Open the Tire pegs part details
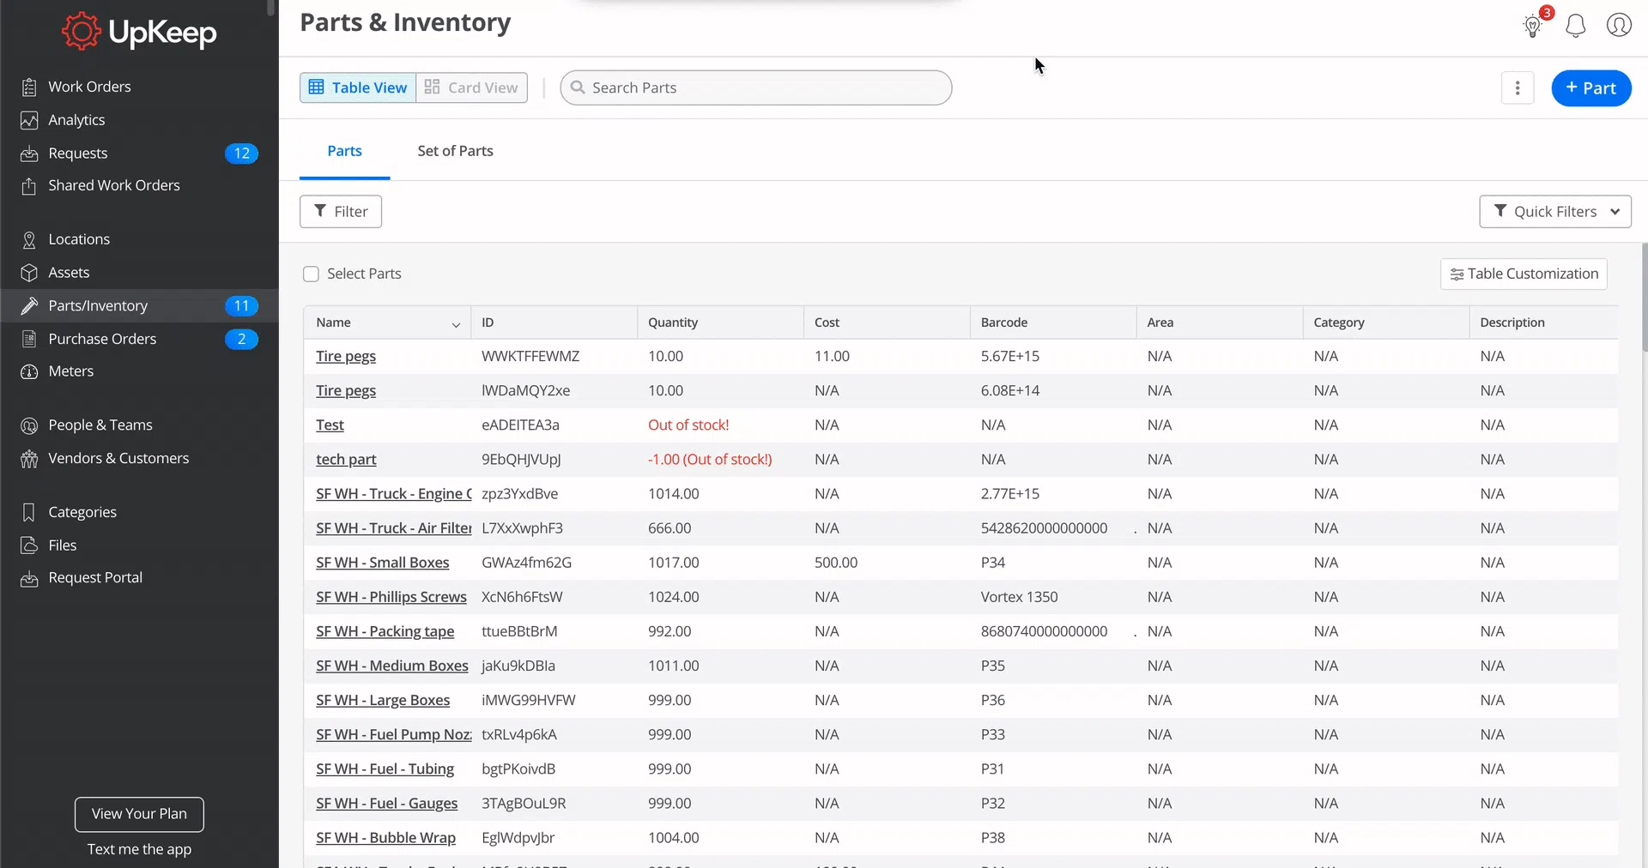1648x868 pixels. point(345,356)
